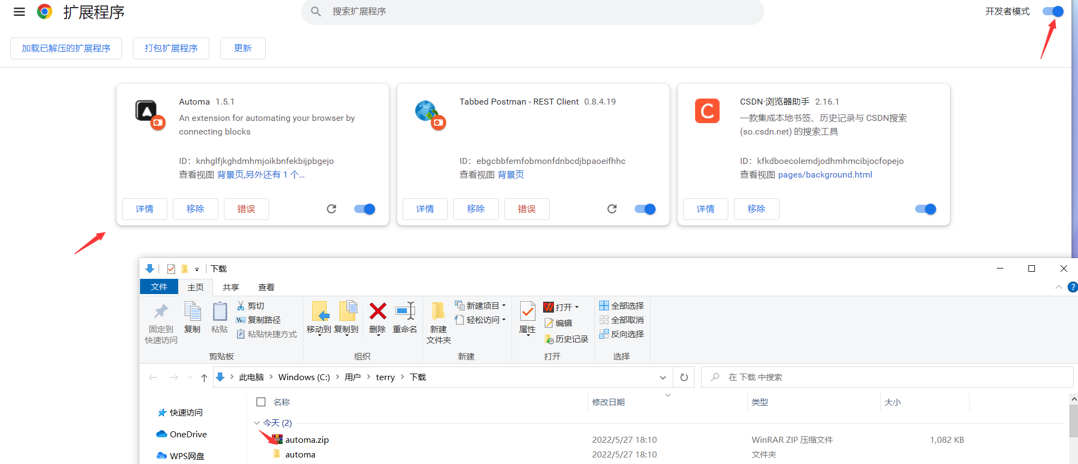Collapse the Explorer ribbon with the chevron
Image resolution: width=1078 pixels, height=464 pixels.
(1058, 287)
